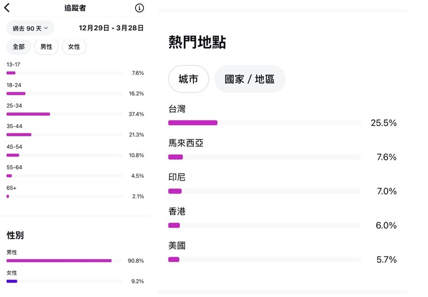
Task: Open the 過去 90 天 date range dropdown
Action: 30,28
